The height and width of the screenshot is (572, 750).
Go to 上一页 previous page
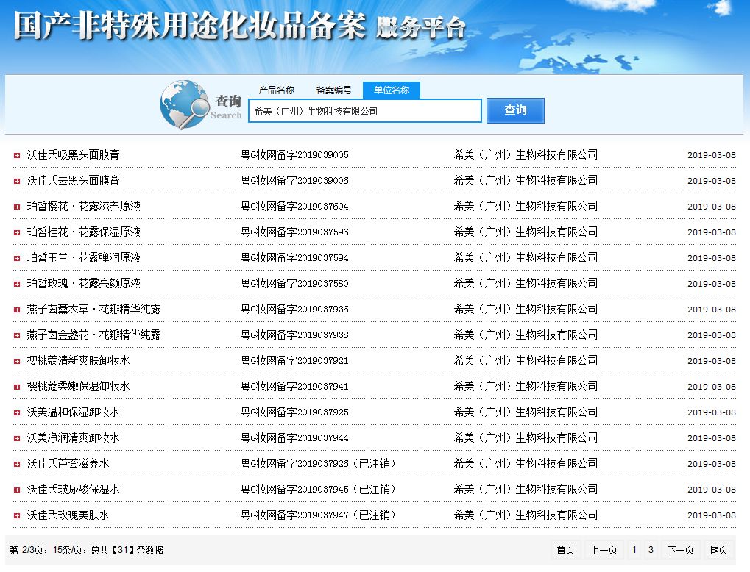604,550
